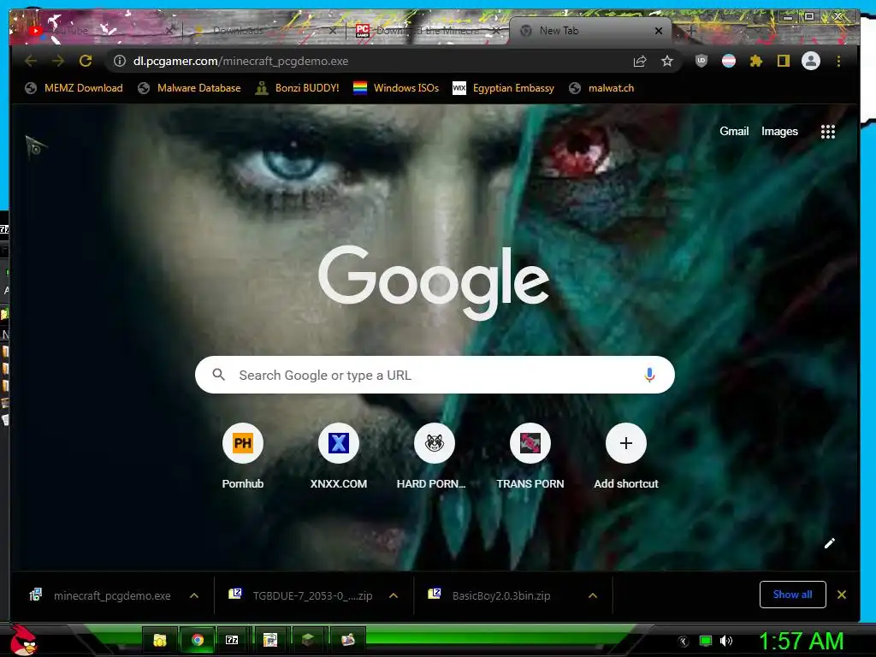Share this page icon
Viewport: 876px width, 657px height.
pos(640,61)
